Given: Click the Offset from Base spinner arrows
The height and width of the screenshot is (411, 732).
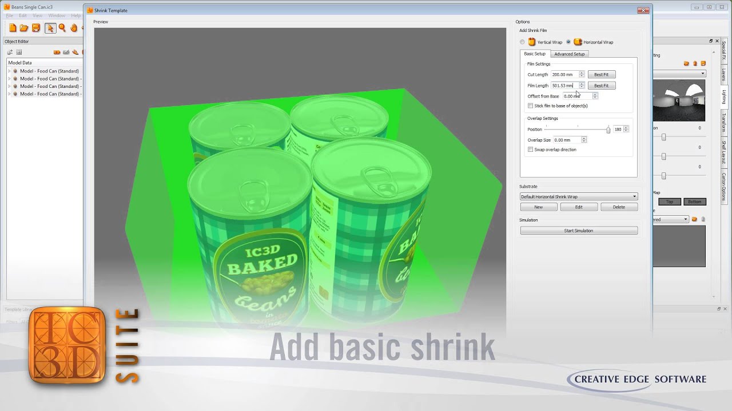Looking at the screenshot, I should 595,96.
